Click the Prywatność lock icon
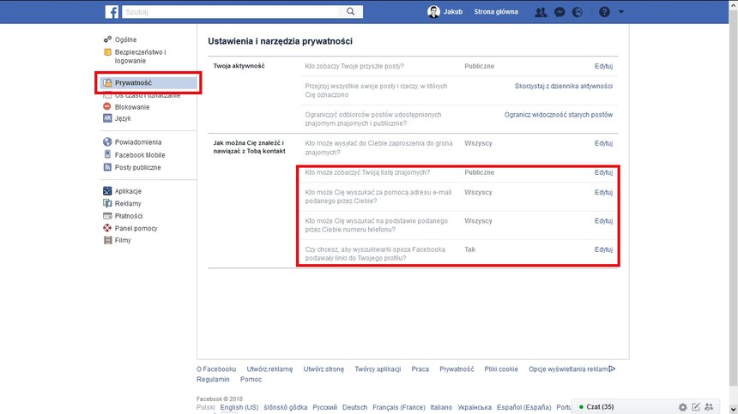Viewport: 738px width, 414px height. [108, 82]
